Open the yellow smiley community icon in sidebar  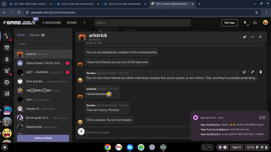pos(7,133)
